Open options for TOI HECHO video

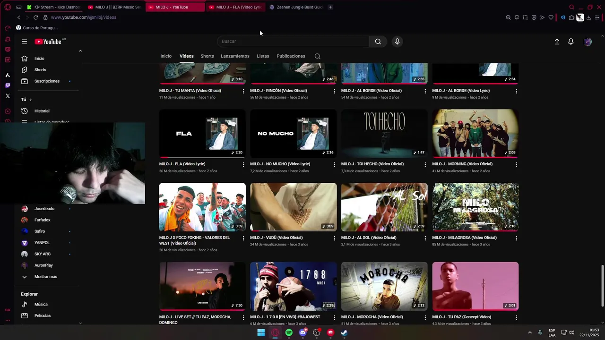pyautogui.click(x=425, y=165)
